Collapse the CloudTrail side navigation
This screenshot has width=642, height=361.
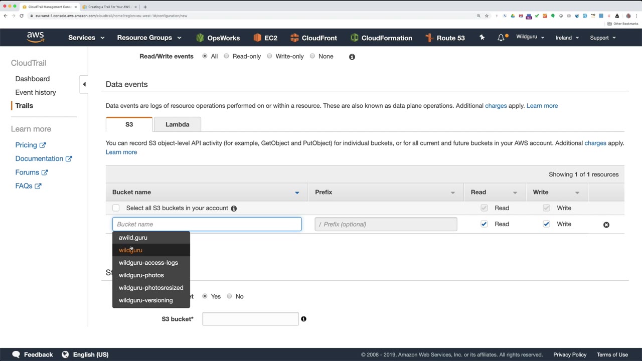(x=84, y=84)
